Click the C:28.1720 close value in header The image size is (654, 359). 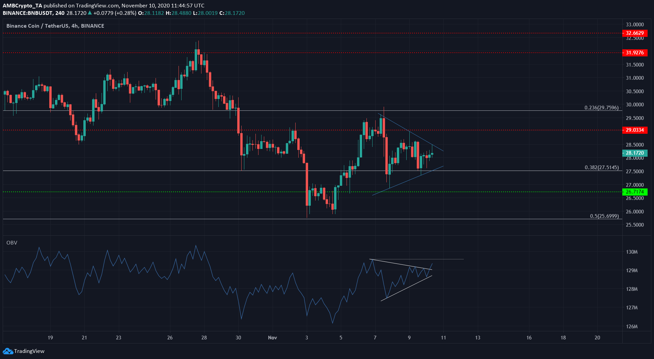pos(232,13)
